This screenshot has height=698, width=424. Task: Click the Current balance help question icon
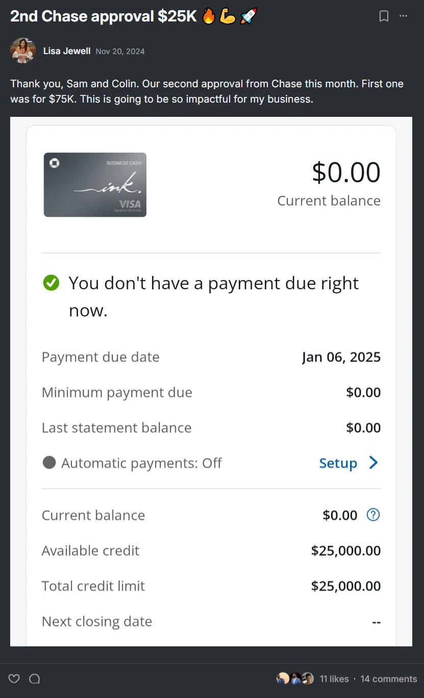[373, 515]
